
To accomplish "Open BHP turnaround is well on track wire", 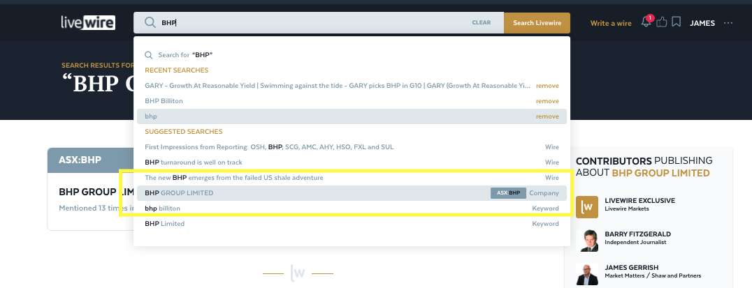I will click(194, 162).
